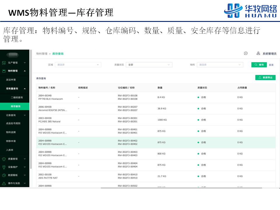The image size is (280, 210).
Task: Open 转移申请 menu item
Action: [11, 141]
